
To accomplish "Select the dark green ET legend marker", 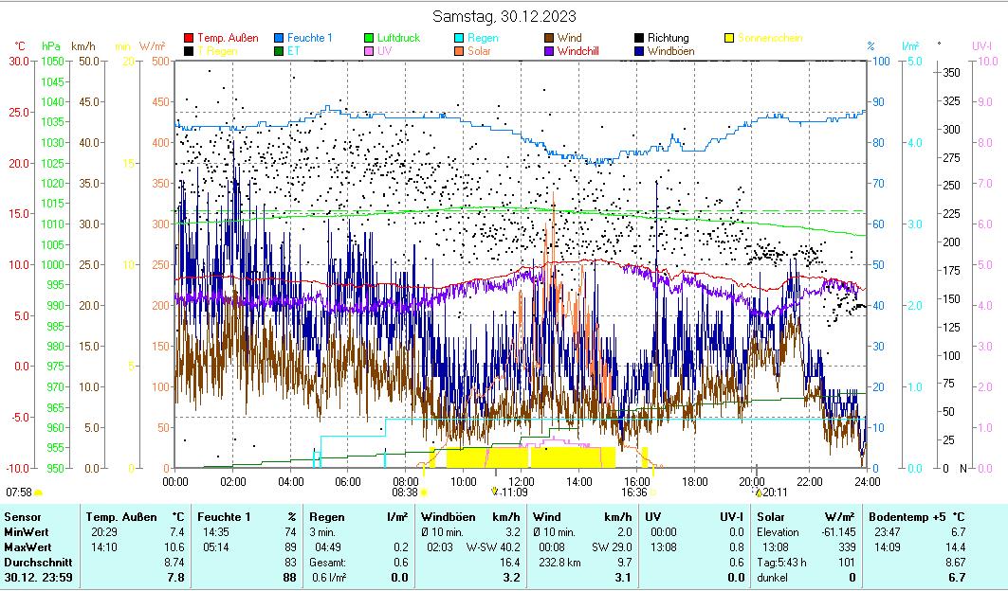I will (x=280, y=51).
